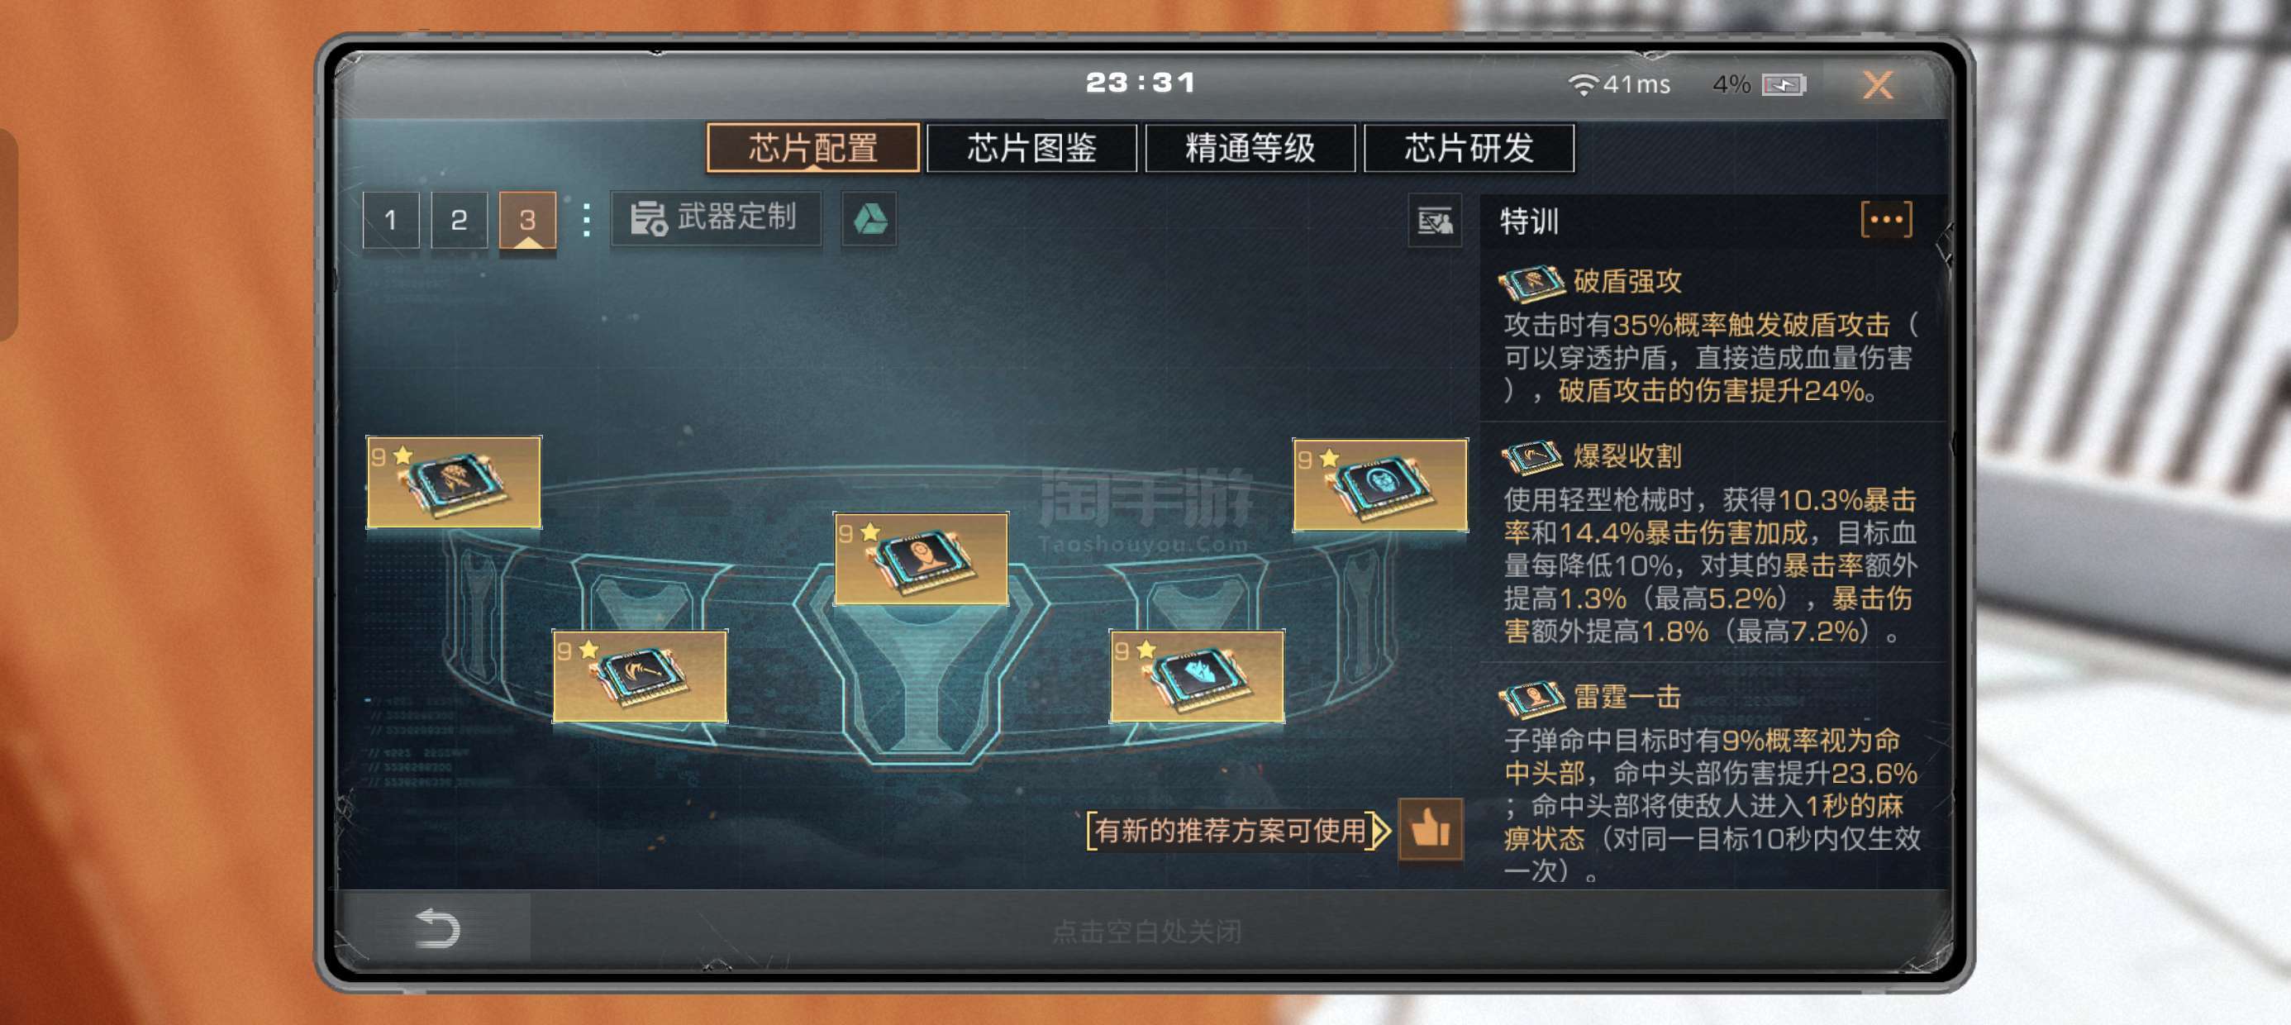The width and height of the screenshot is (2291, 1025).
Task: Select the top-left 9-star chip slot
Action: [x=454, y=481]
